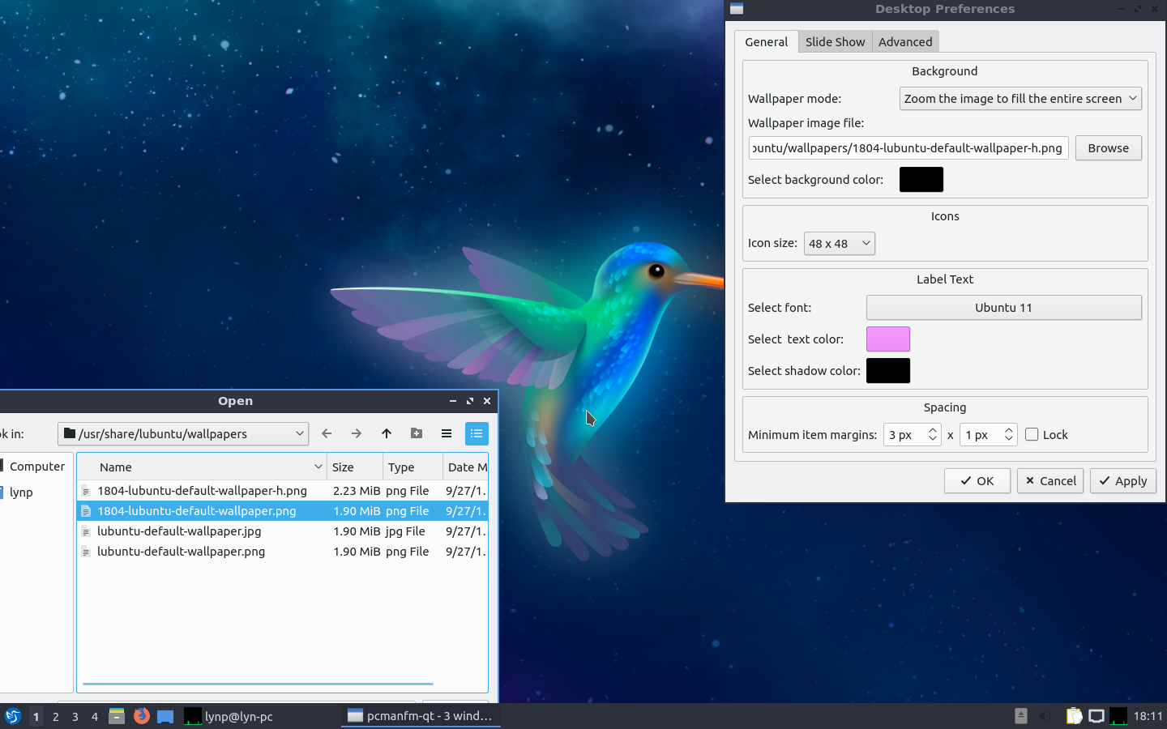The width and height of the screenshot is (1167, 729).
Task: Pick the pink text color swatch
Action: (x=888, y=339)
